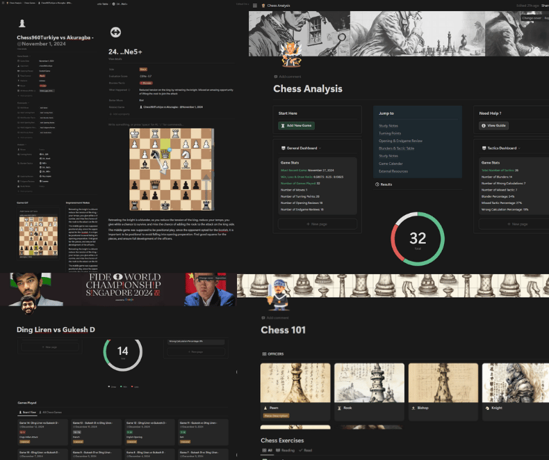The width and height of the screenshot is (549, 460).
Task: Click the black queen on the chess board
Action: 155,184
